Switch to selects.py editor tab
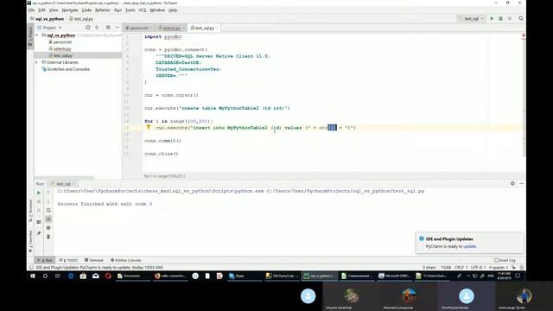Image resolution: width=553 pixels, height=311 pixels. [x=171, y=28]
